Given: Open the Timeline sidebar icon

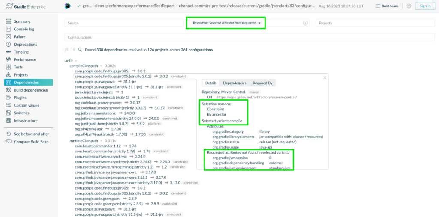Looking at the screenshot, I should 9,52.
